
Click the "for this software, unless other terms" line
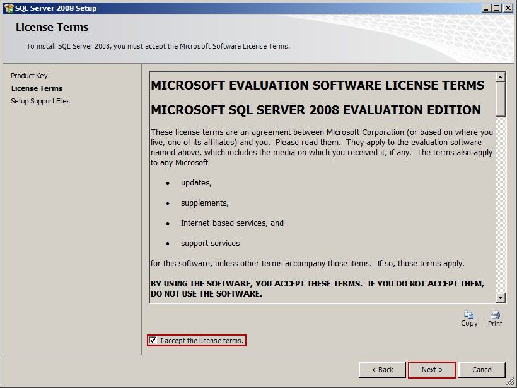pos(307,264)
